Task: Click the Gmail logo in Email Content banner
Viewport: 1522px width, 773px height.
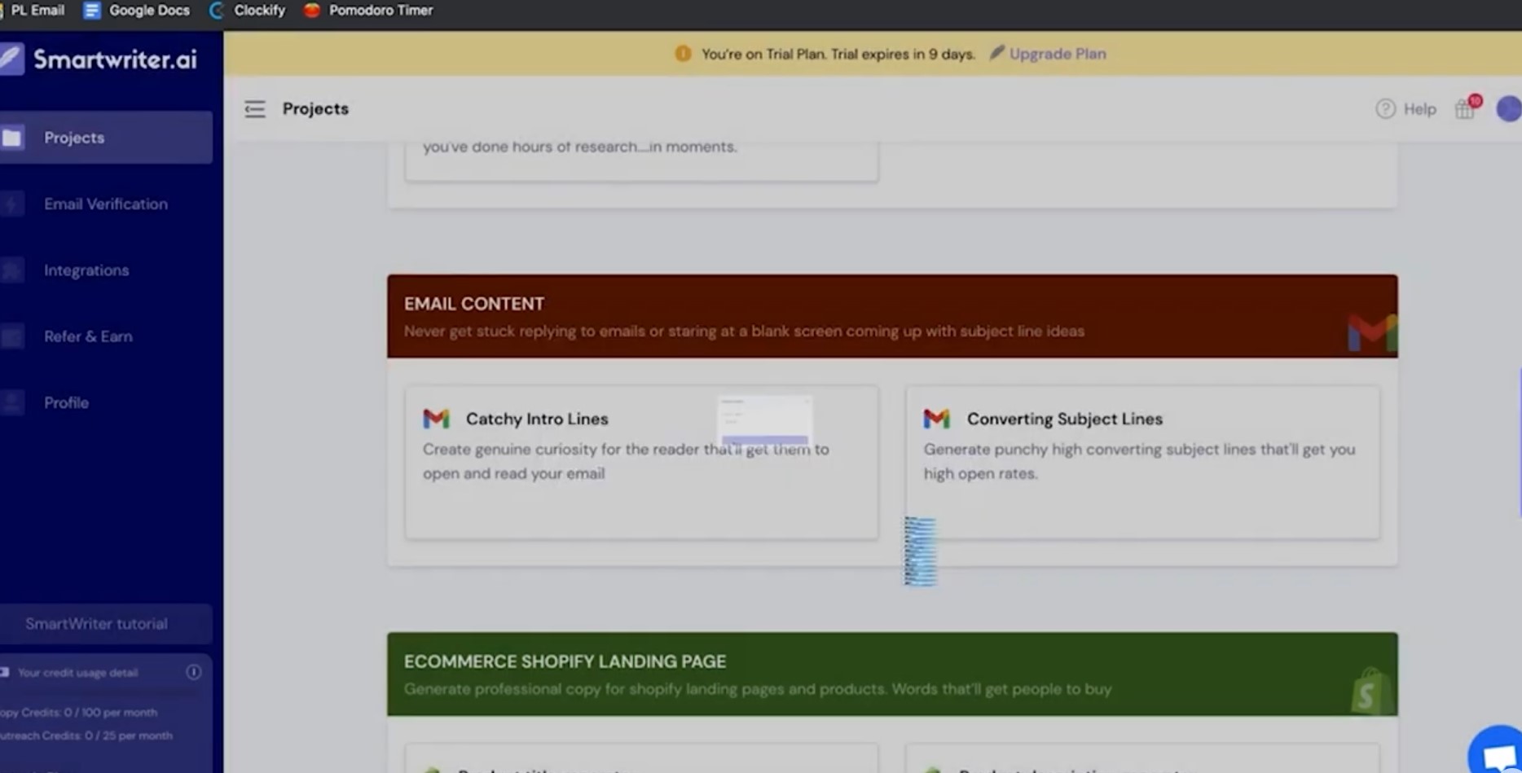Action: [1373, 332]
